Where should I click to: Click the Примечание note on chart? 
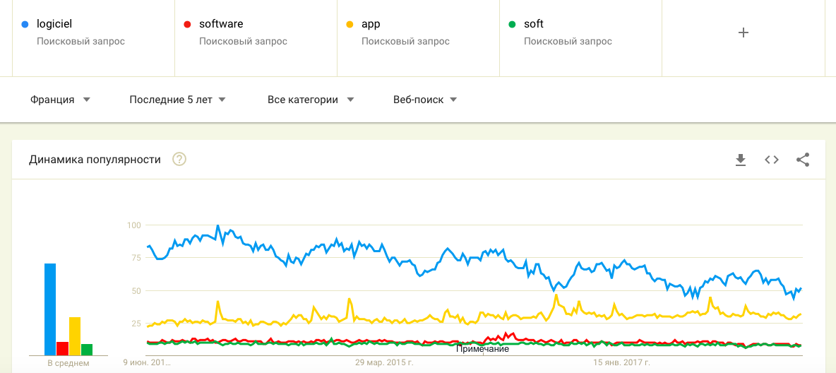[x=482, y=349]
